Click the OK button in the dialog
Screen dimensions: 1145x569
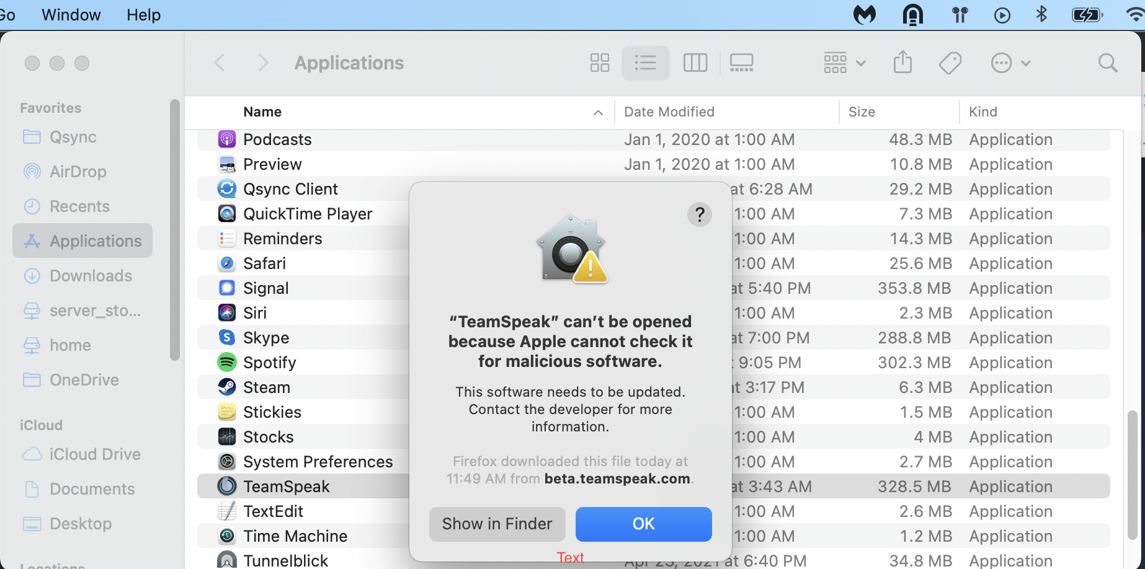point(643,524)
